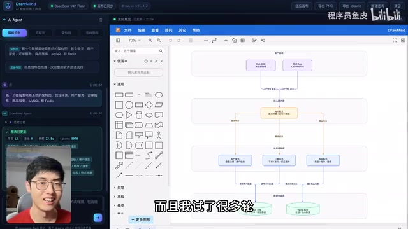Select the connection arrow style icon
Screen dimensions: 408x229
(205, 40)
